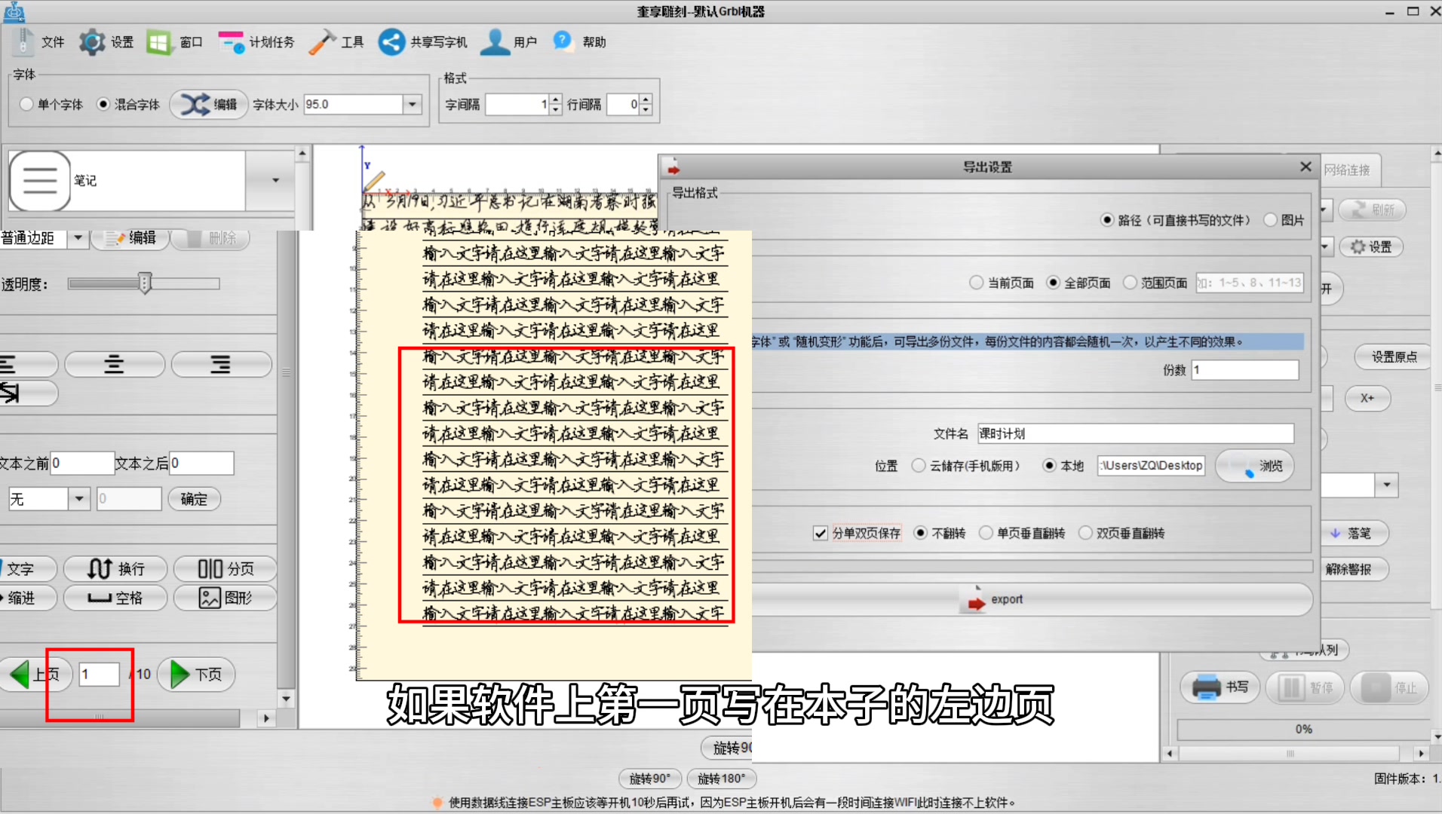Click the margin 编辑 pencil button

(130, 238)
